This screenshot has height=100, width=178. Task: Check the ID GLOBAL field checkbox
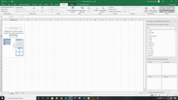(x=147, y=33)
